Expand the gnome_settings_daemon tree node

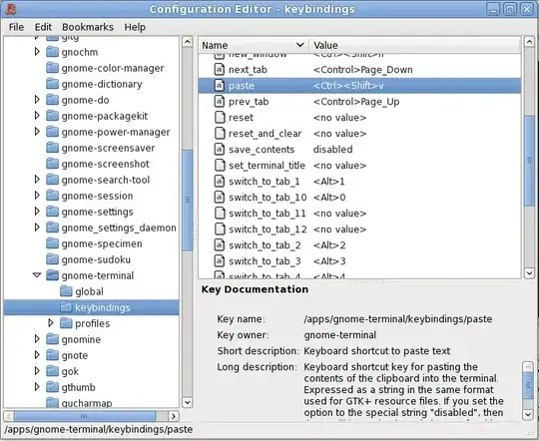click(x=37, y=227)
